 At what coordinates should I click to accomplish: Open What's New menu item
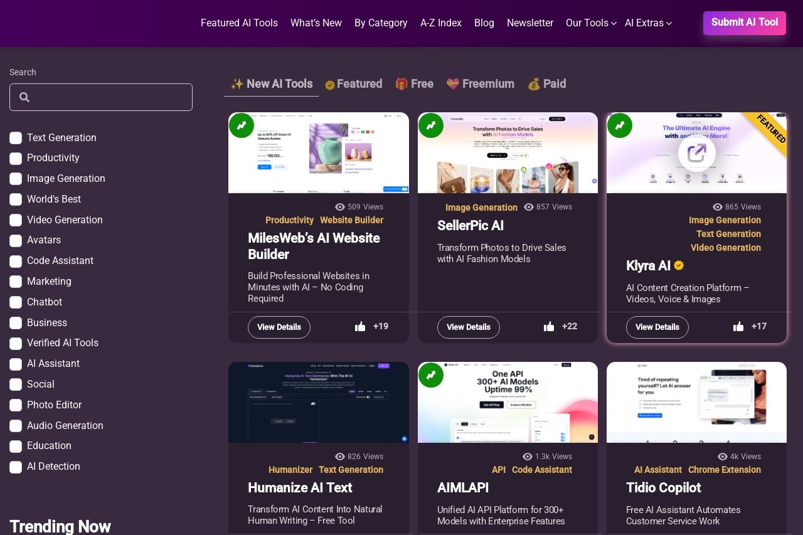pos(316,23)
